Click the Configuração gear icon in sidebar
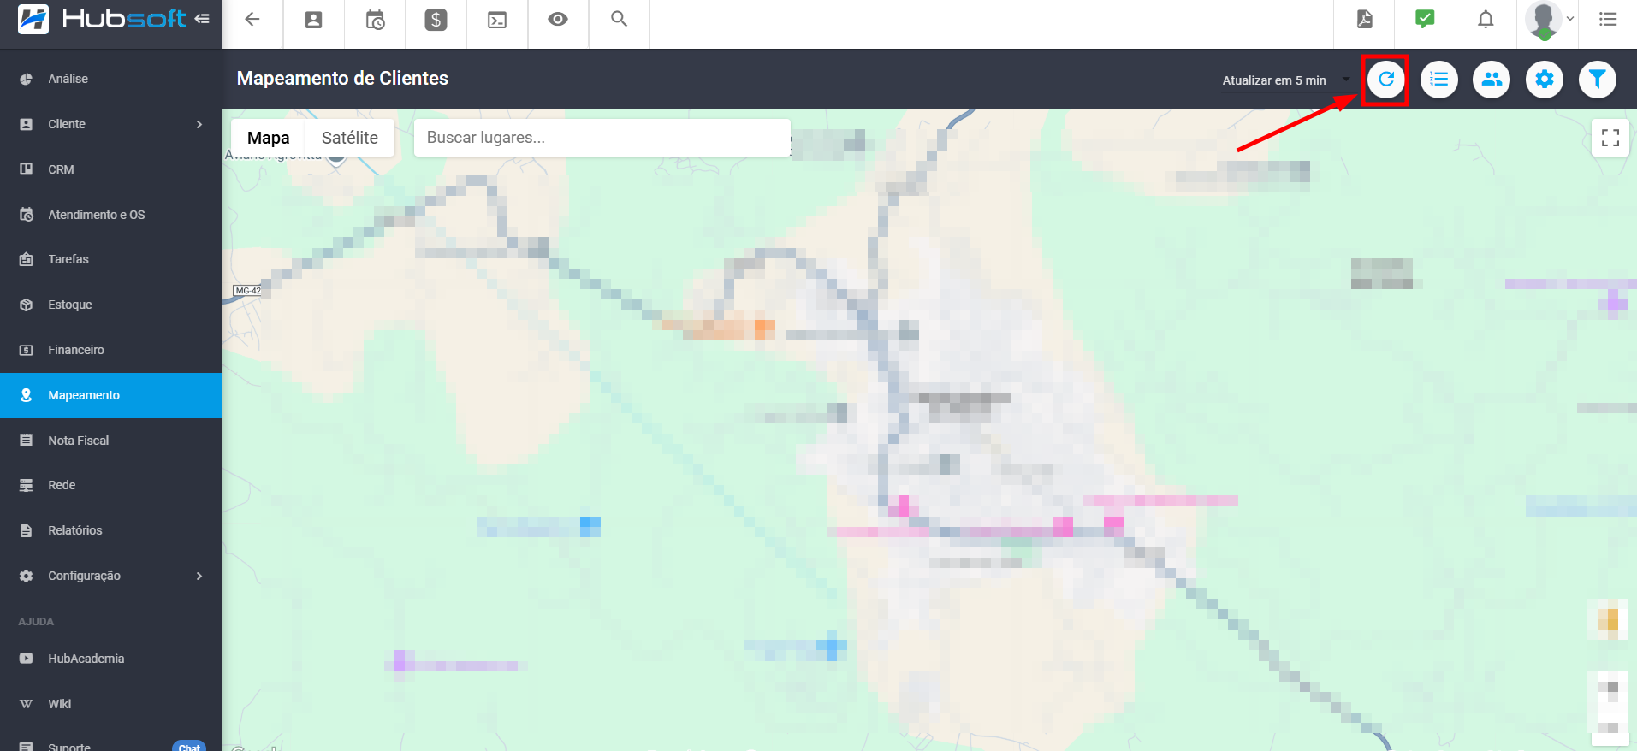Screen dimensions: 1637x751 (27, 576)
